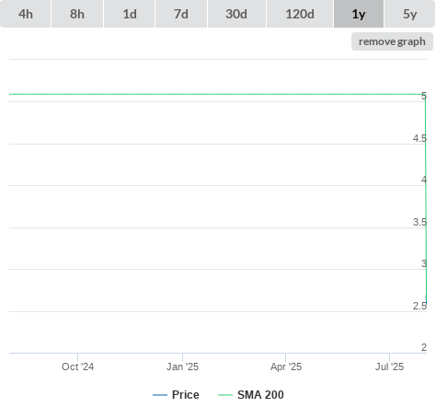Click the Jul '25 axis label
This screenshot has height=419, width=436.
(x=390, y=367)
